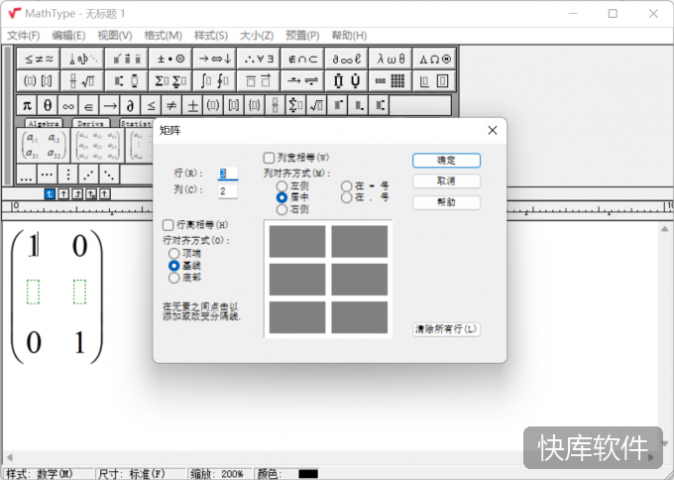Insert horizontal midline ellipsis symbol

click(48, 175)
